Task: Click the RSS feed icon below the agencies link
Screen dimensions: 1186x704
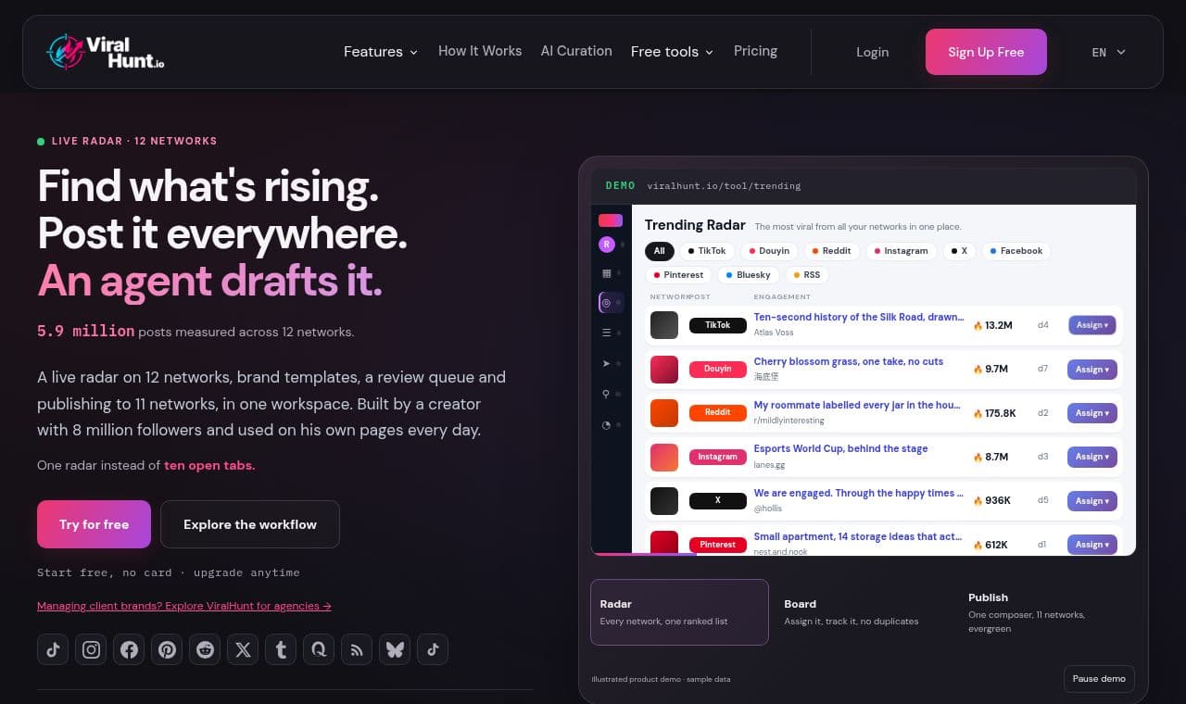Action: click(357, 649)
